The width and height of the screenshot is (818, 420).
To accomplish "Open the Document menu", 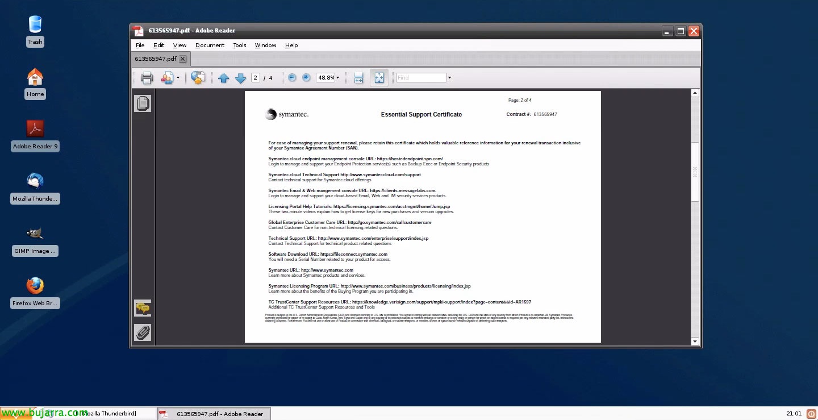I will tap(210, 45).
